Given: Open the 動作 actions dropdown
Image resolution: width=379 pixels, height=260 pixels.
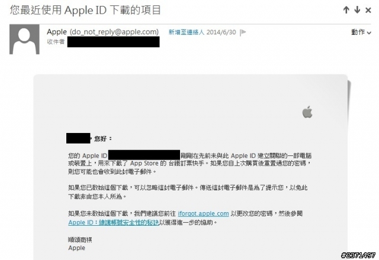Looking at the screenshot, I should pos(361,32).
